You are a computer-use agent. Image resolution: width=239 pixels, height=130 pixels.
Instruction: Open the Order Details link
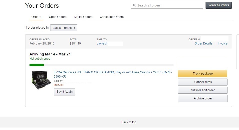coord(203,43)
